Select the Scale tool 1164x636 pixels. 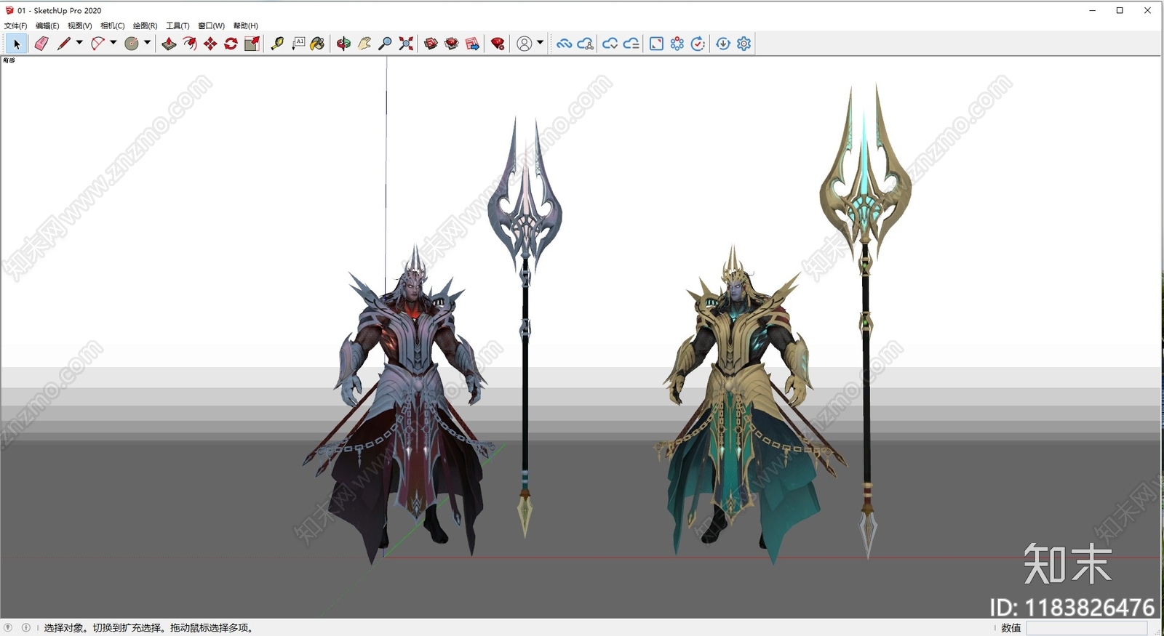(252, 44)
